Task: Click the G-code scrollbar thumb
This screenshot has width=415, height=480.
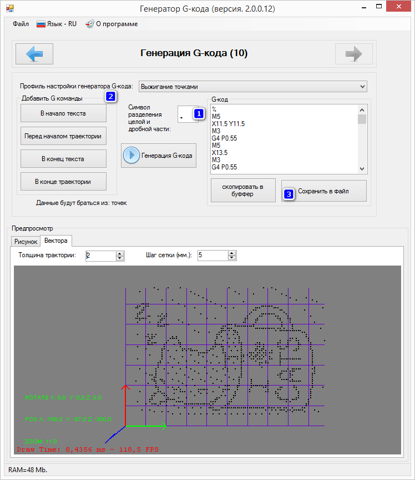Action: click(362, 119)
